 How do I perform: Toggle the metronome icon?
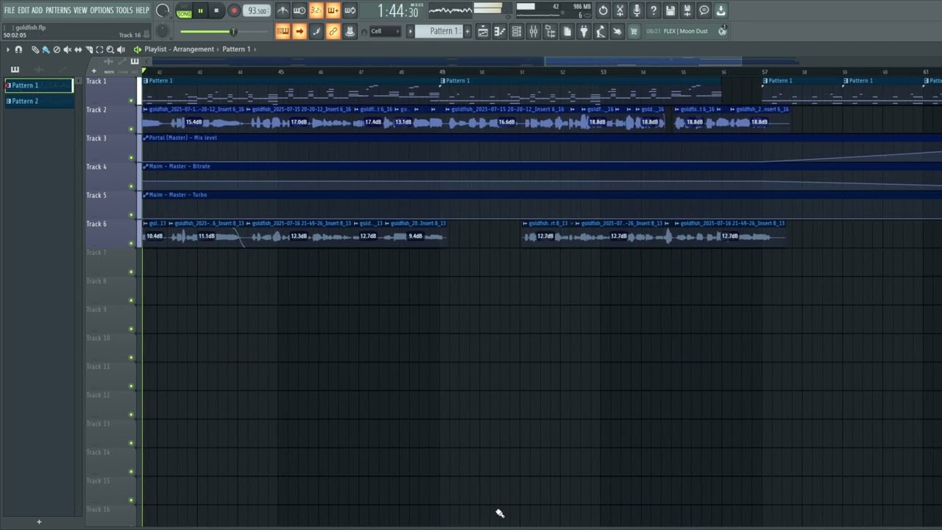(283, 10)
